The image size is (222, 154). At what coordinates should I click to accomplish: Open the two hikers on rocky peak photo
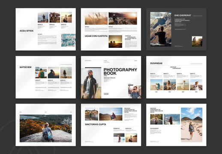[x=55, y=18]
